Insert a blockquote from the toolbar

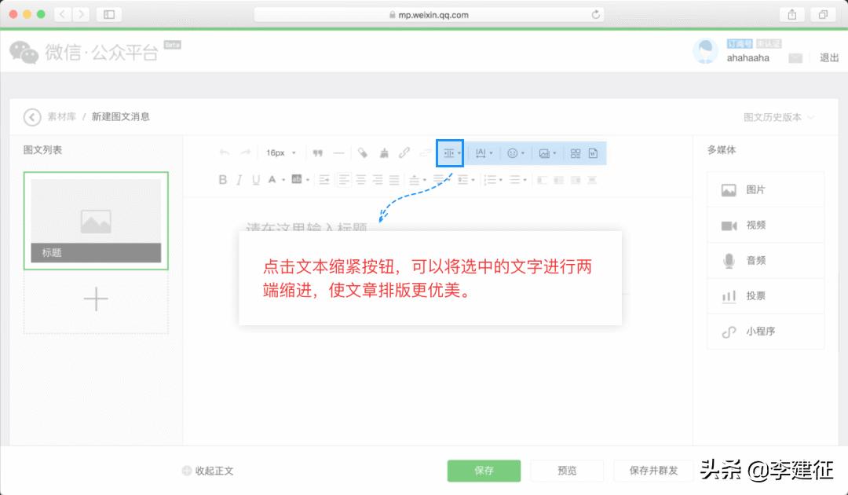tap(318, 153)
